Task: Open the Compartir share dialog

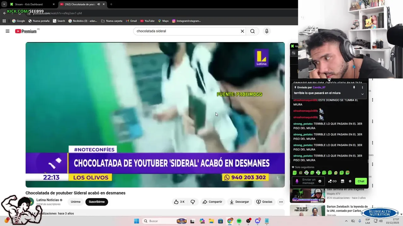Action: pos(212,202)
